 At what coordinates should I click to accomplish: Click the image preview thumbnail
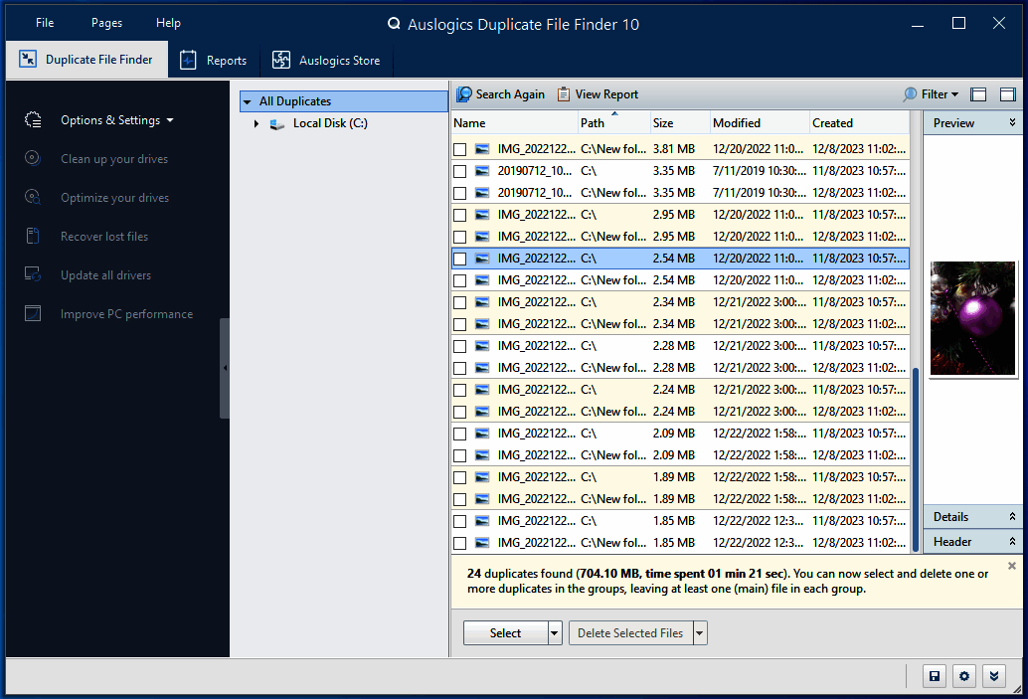click(972, 318)
